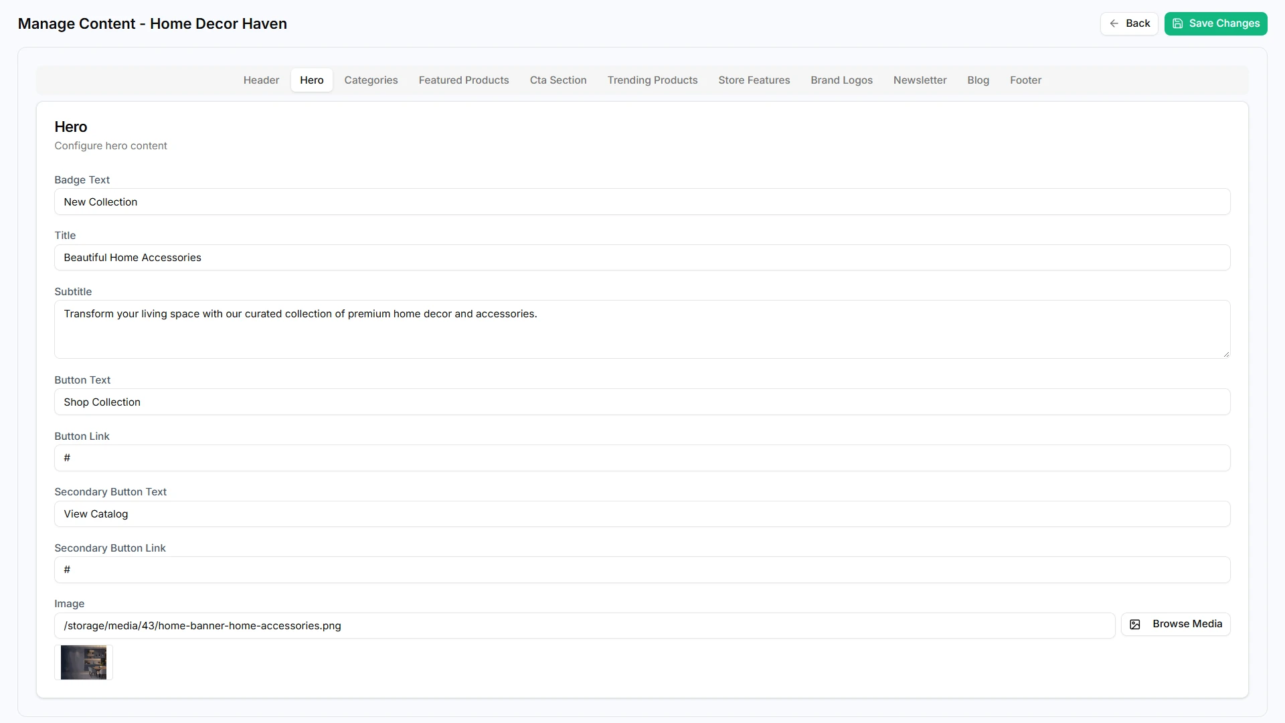Screen dimensions: 1285x723
Task: Click the 'Configure hero content' description text
Action: (x=110, y=146)
